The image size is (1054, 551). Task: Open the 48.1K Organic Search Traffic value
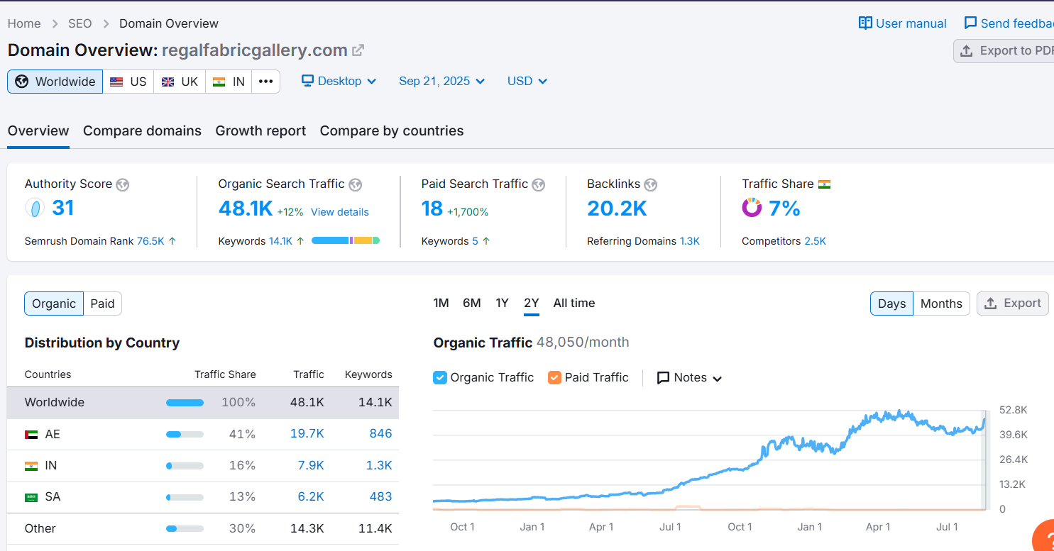[x=246, y=208]
